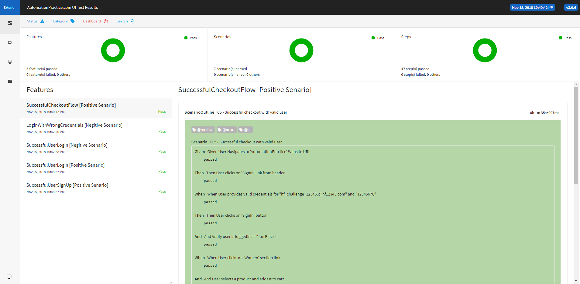Click the features list resize handle

[x=170, y=282]
